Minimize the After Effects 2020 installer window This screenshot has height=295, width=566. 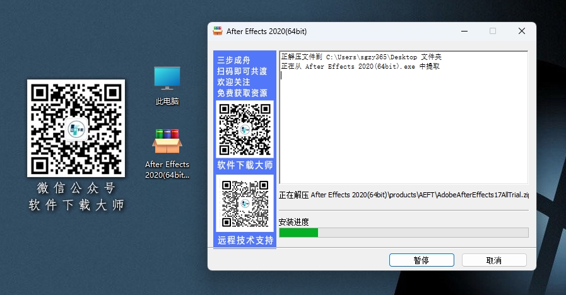pyautogui.click(x=464, y=31)
